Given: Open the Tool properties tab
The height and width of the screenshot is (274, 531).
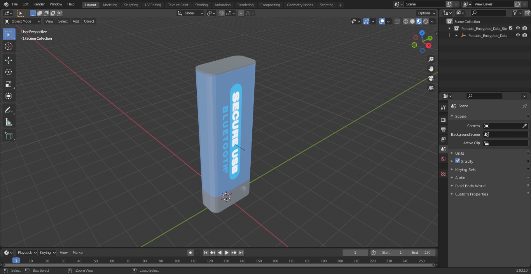Looking at the screenshot, I should pos(443,107).
